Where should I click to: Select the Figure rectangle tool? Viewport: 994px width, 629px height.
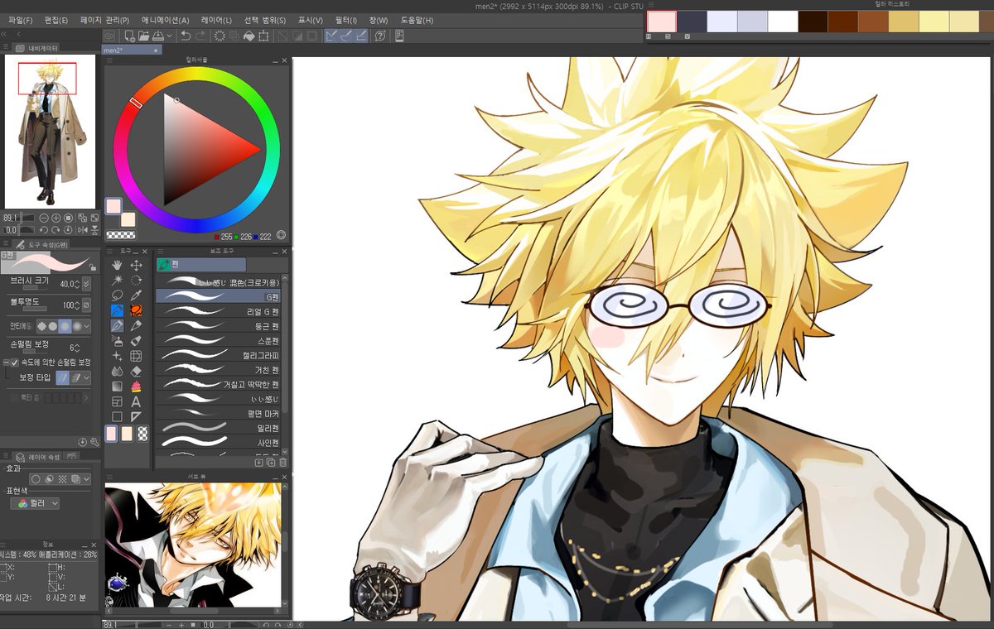[117, 416]
